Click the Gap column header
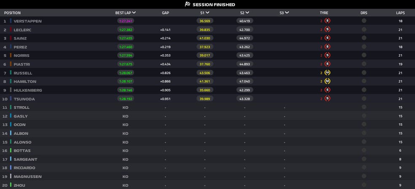 point(165,13)
